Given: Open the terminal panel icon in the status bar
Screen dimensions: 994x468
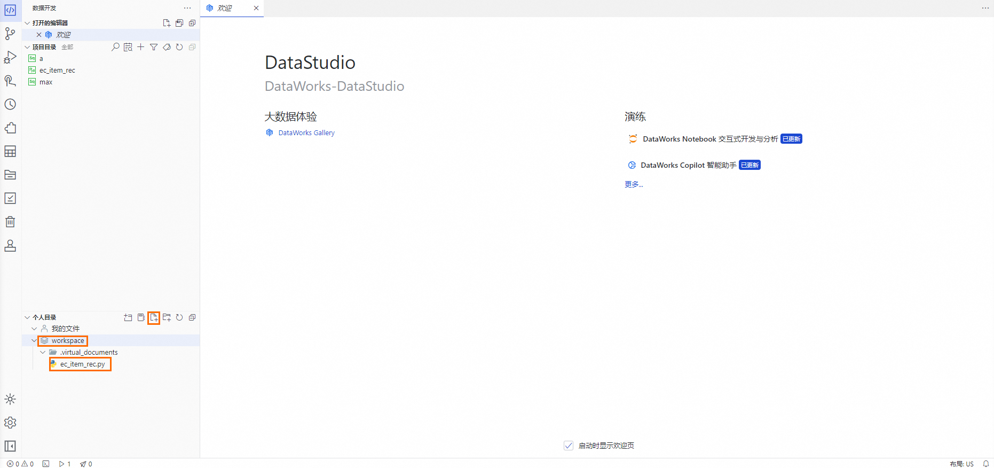Looking at the screenshot, I should [46, 464].
